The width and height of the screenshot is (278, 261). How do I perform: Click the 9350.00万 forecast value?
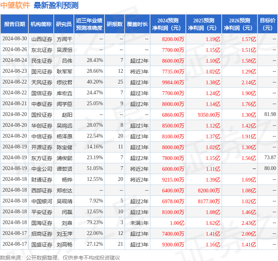point(209,115)
